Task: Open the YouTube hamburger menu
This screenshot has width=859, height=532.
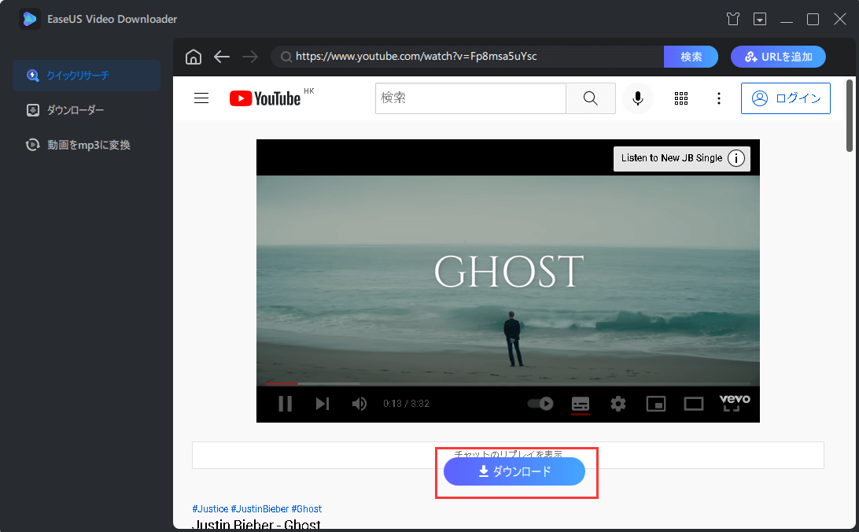Action: pyautogui.click(x=201, y=98)
